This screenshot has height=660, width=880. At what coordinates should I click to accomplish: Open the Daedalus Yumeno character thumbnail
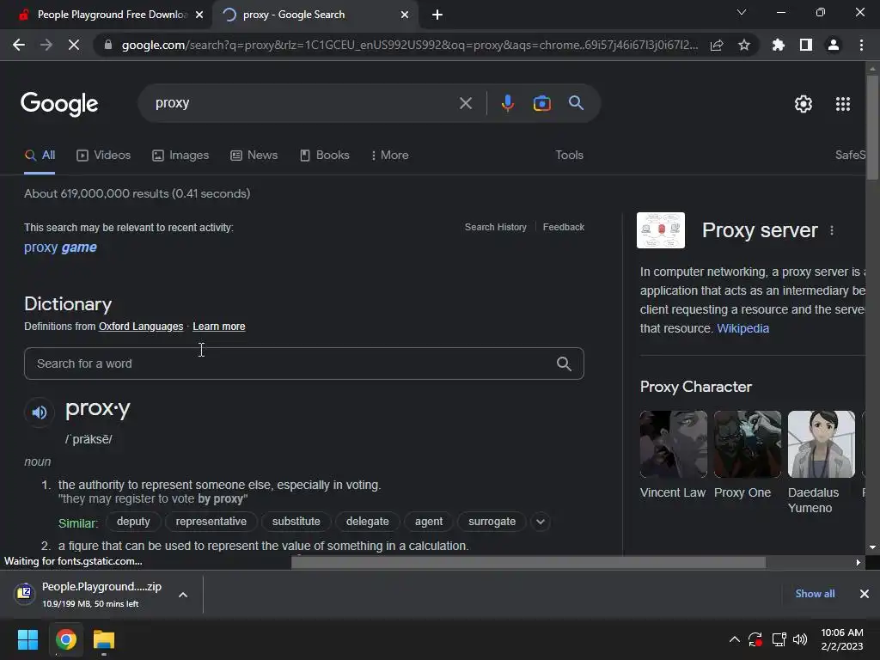(x=822, y=444)
